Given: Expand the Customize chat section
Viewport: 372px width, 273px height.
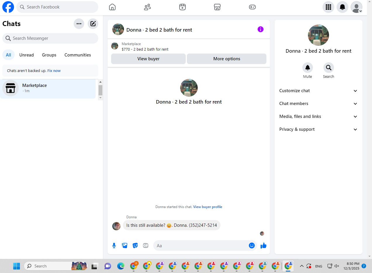Looking at the screenshot, I should [x=318, y=91].
